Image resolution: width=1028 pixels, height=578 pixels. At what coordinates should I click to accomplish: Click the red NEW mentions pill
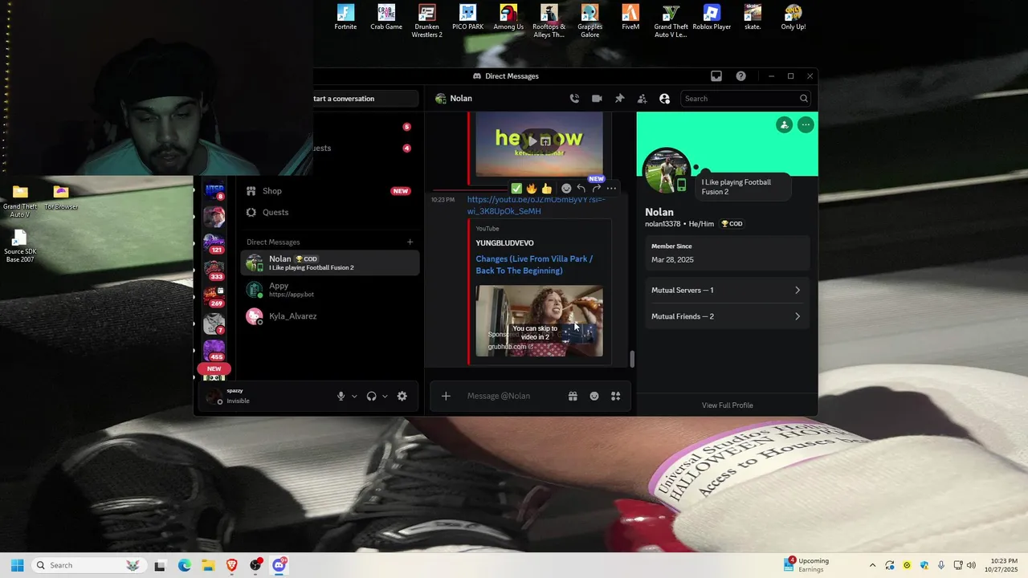click(x=214, y=368)
